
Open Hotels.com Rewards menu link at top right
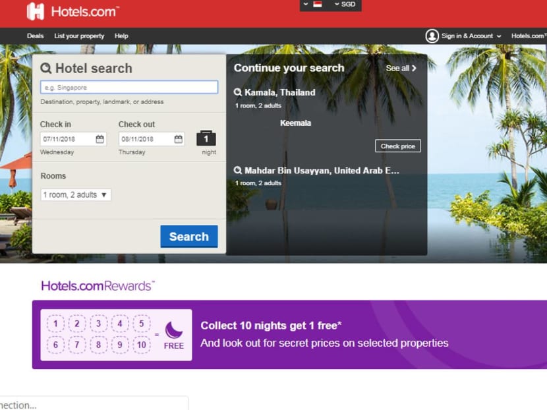(529, 36)
